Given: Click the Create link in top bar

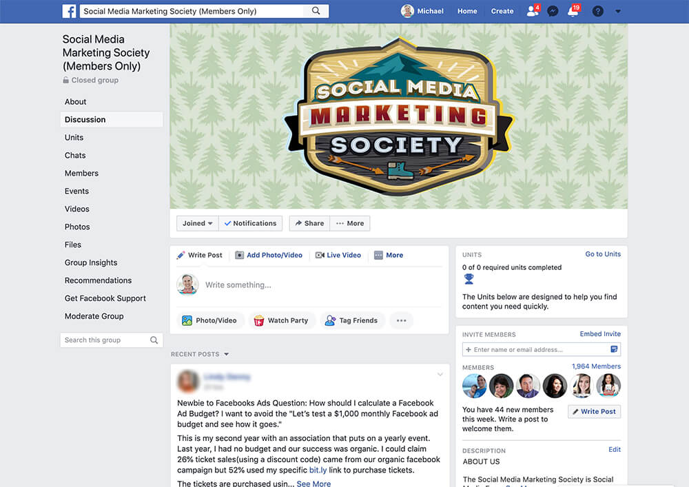Looking at the screenshot, I should [502, 12].
